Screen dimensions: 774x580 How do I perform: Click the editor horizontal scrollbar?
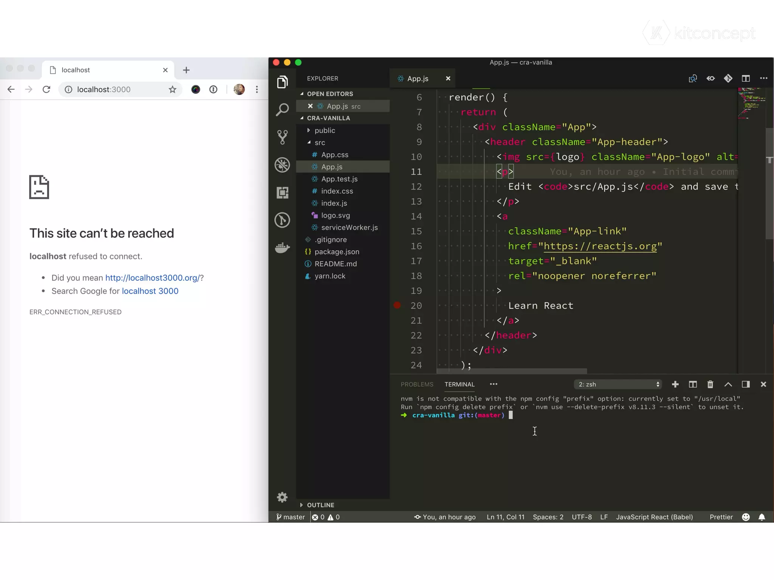[x=512, y=371]
